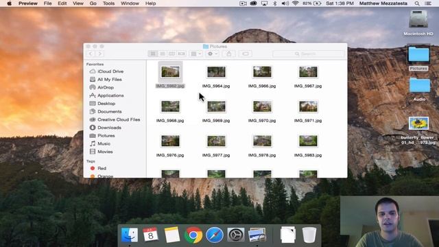Open the Help menu
This screenshot has width=439, height=247.
coord(150,3)
